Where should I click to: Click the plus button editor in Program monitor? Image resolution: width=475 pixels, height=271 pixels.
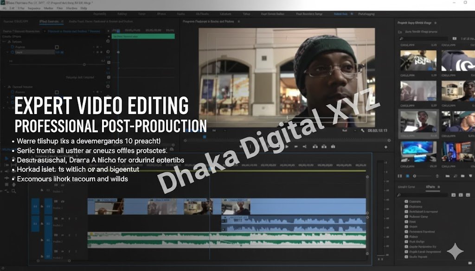(x=385, y=147)
